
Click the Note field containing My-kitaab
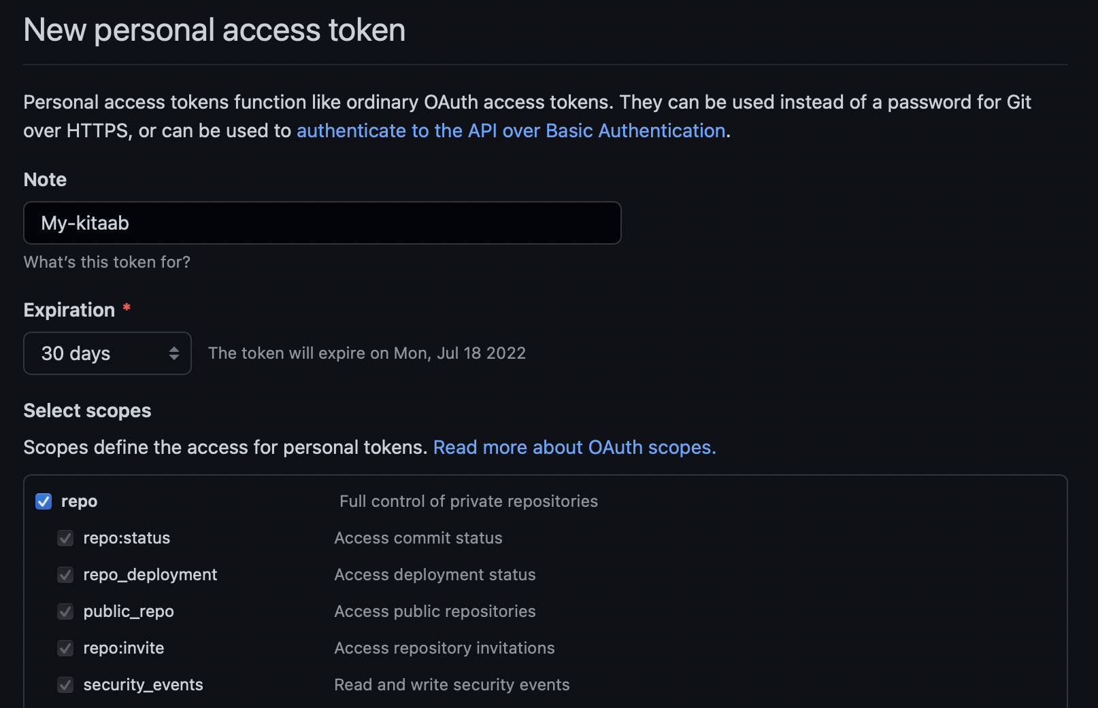click(x=322, y=223)
